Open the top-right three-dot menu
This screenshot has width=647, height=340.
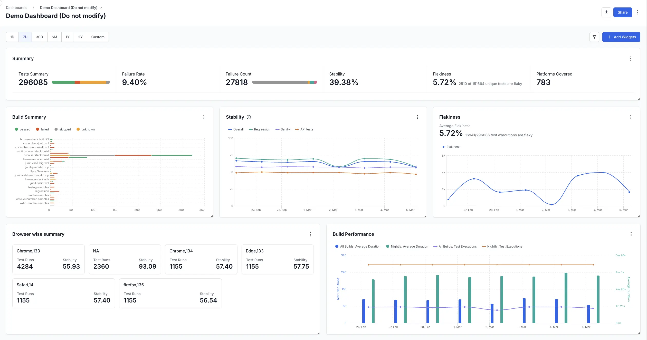638,12
